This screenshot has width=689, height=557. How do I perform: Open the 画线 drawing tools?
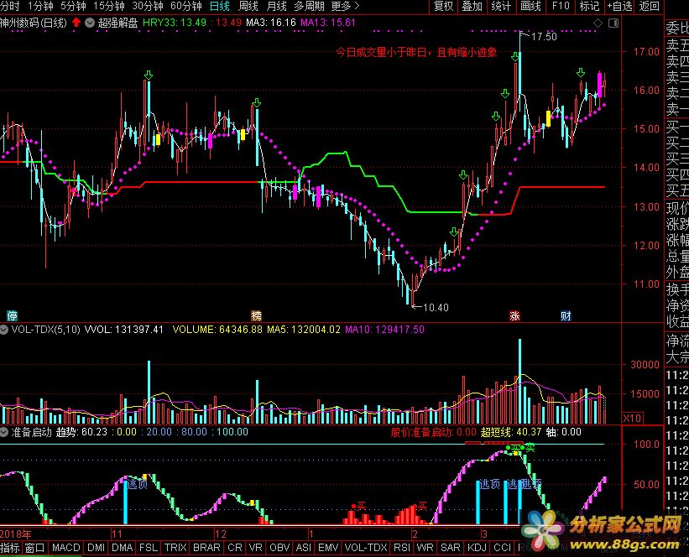[530, 6]
